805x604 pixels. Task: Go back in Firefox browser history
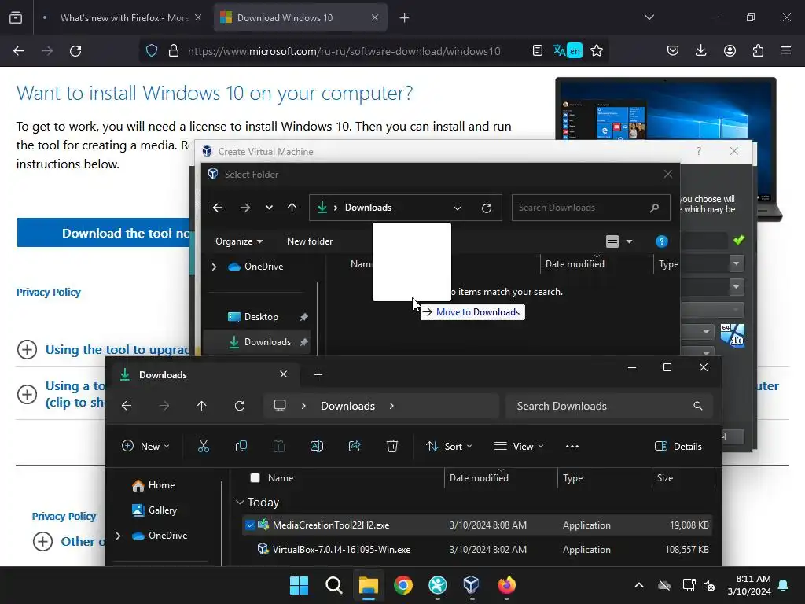(19, 51)
